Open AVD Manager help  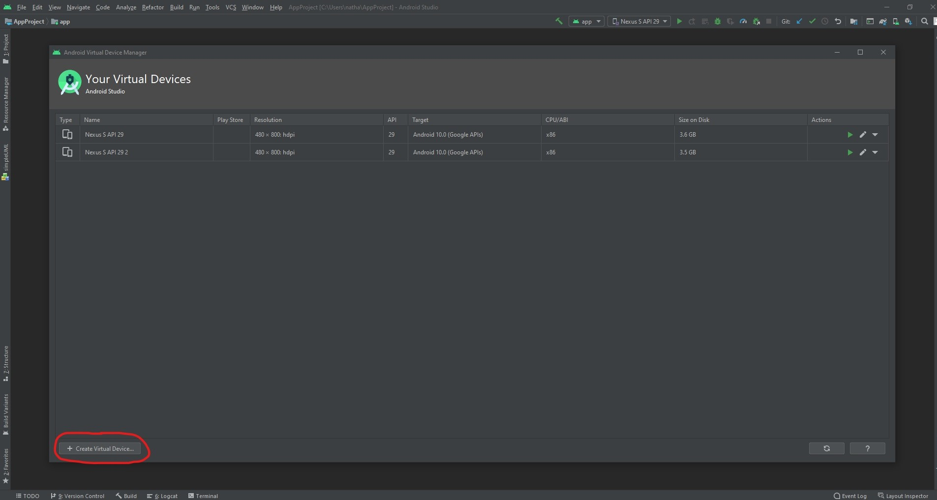coord(867,448)
